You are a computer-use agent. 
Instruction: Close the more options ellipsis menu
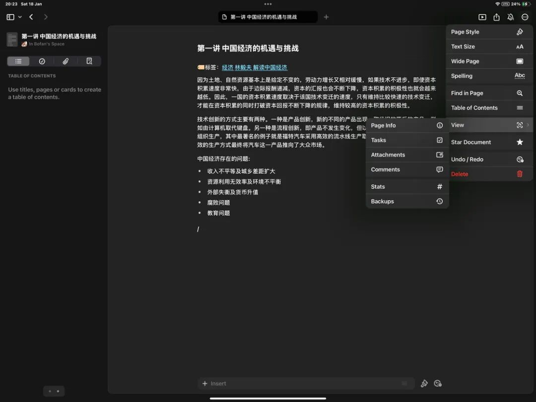point(525,17)
